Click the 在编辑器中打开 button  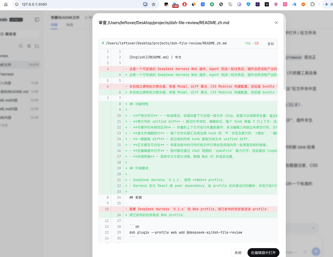(x=263, y=253)
